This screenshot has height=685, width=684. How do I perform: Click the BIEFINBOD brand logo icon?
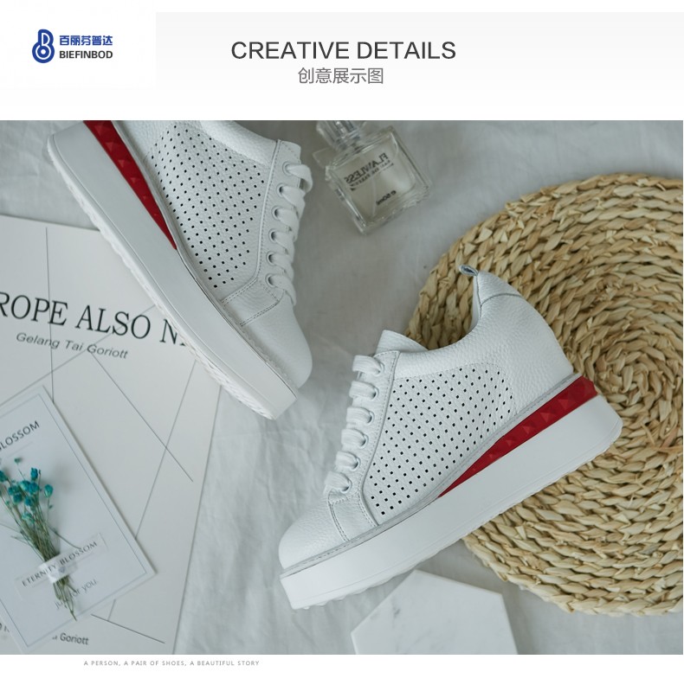point(43,46)
